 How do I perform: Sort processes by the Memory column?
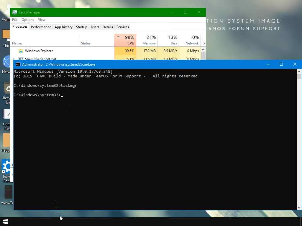tap(147, 40)
